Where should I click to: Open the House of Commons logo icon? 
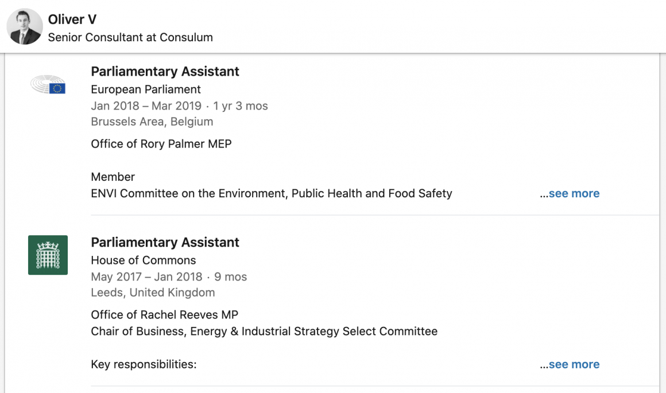[x=48, y=255]
